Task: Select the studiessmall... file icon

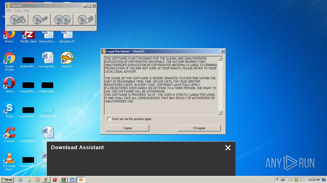Action: pyautogui.click(x=48, y=87)
